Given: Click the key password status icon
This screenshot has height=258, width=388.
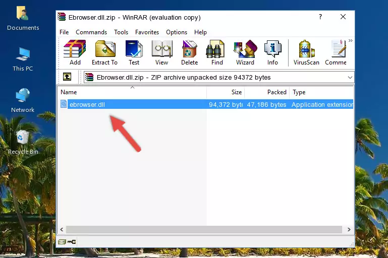Looking at the screenshot, I should point(72,242).
